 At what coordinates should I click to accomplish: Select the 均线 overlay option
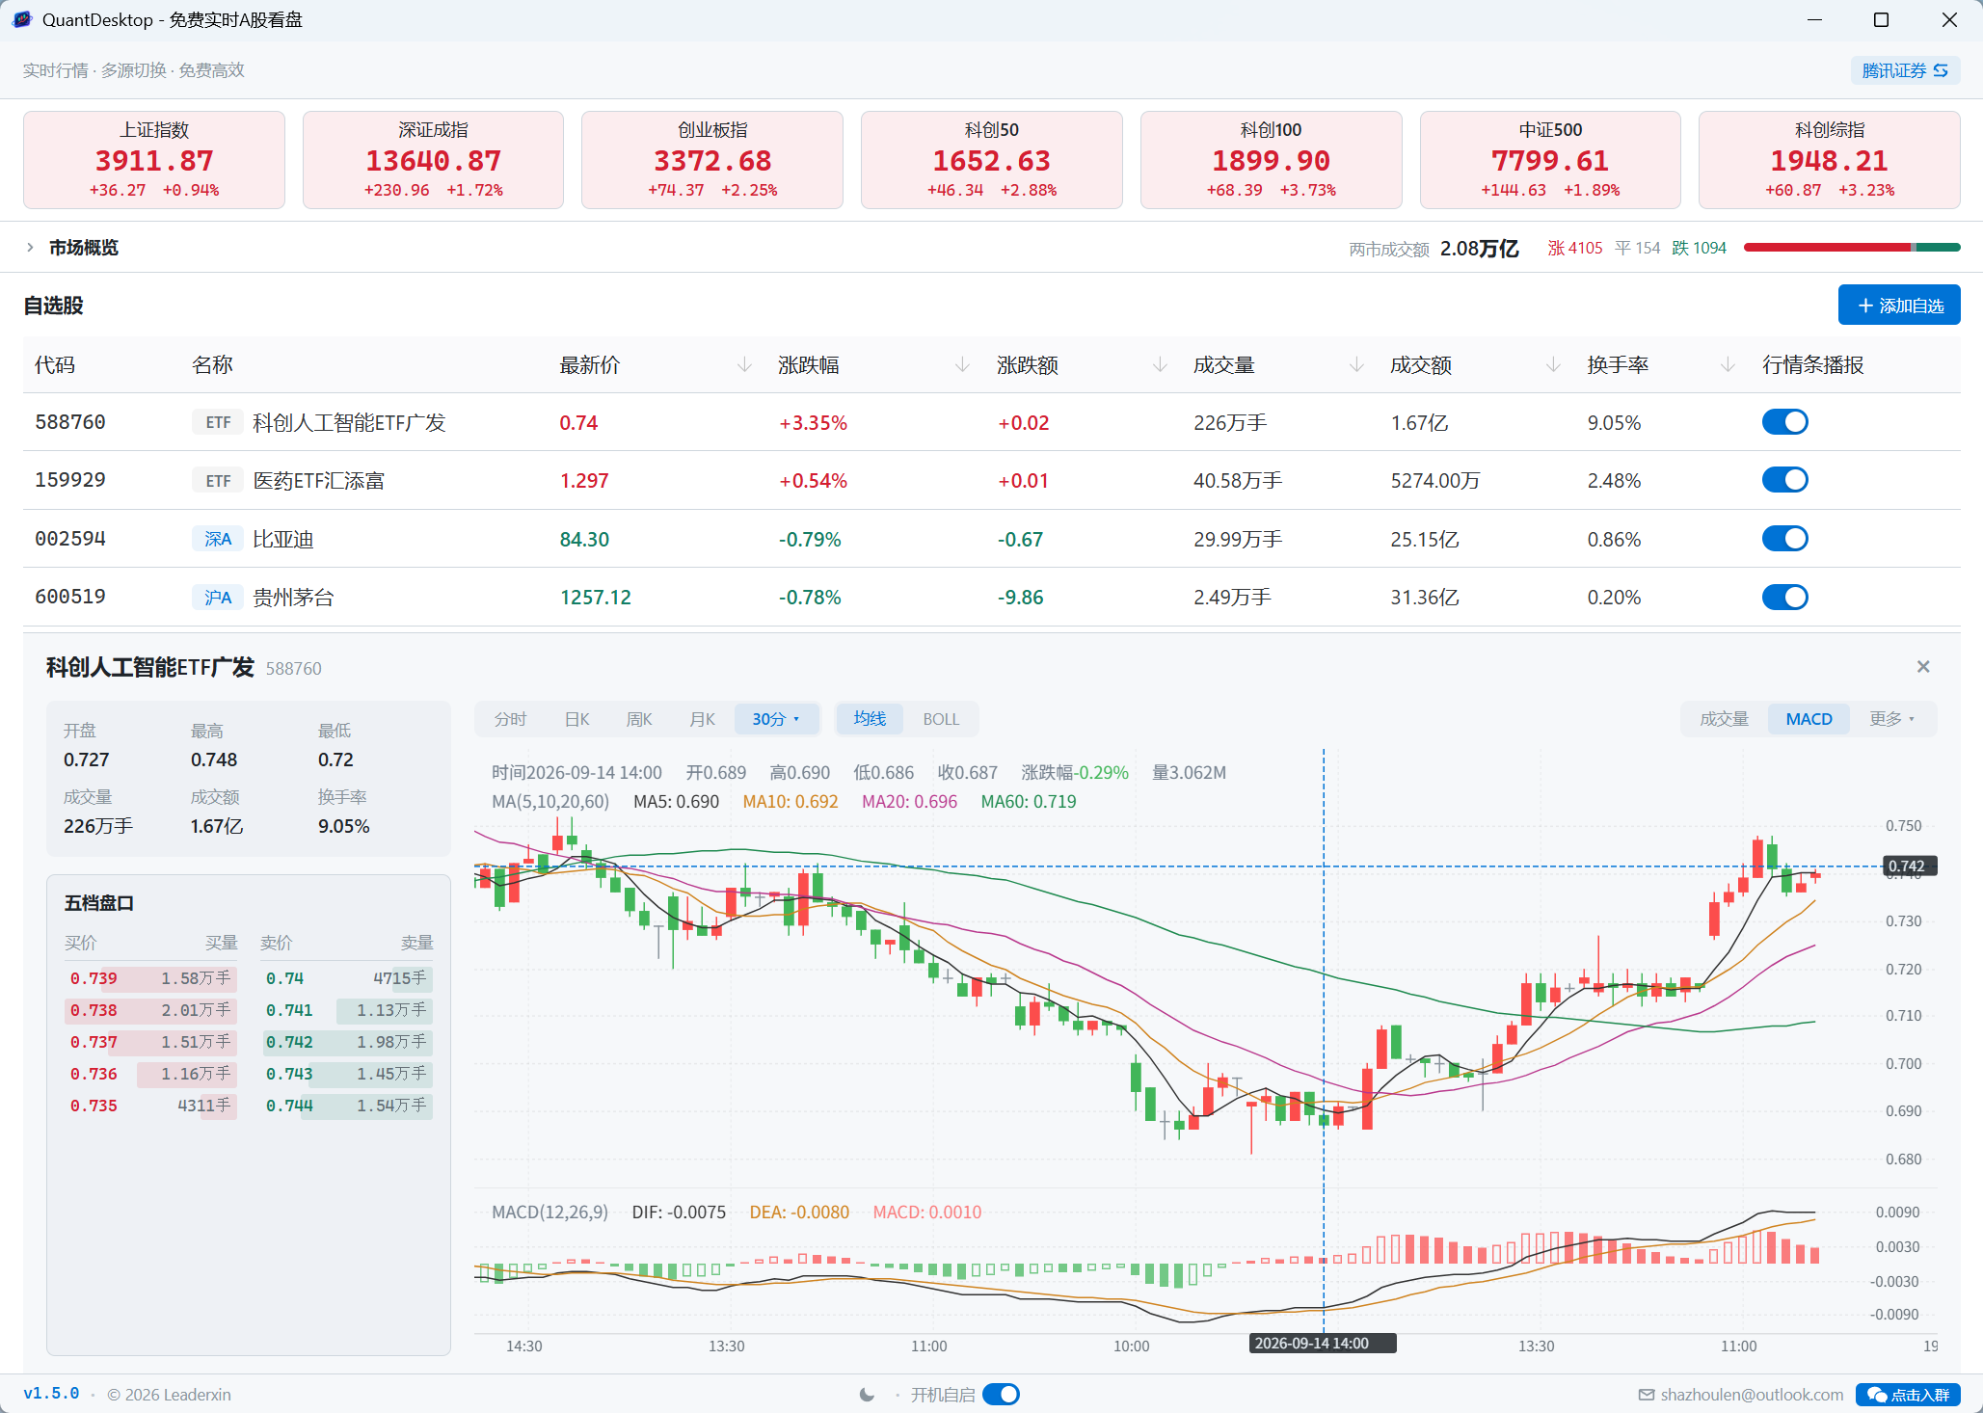[870, 719]
